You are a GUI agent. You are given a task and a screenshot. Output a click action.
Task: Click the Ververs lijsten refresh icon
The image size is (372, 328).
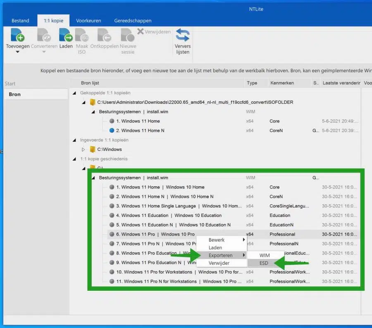point(182,35)
